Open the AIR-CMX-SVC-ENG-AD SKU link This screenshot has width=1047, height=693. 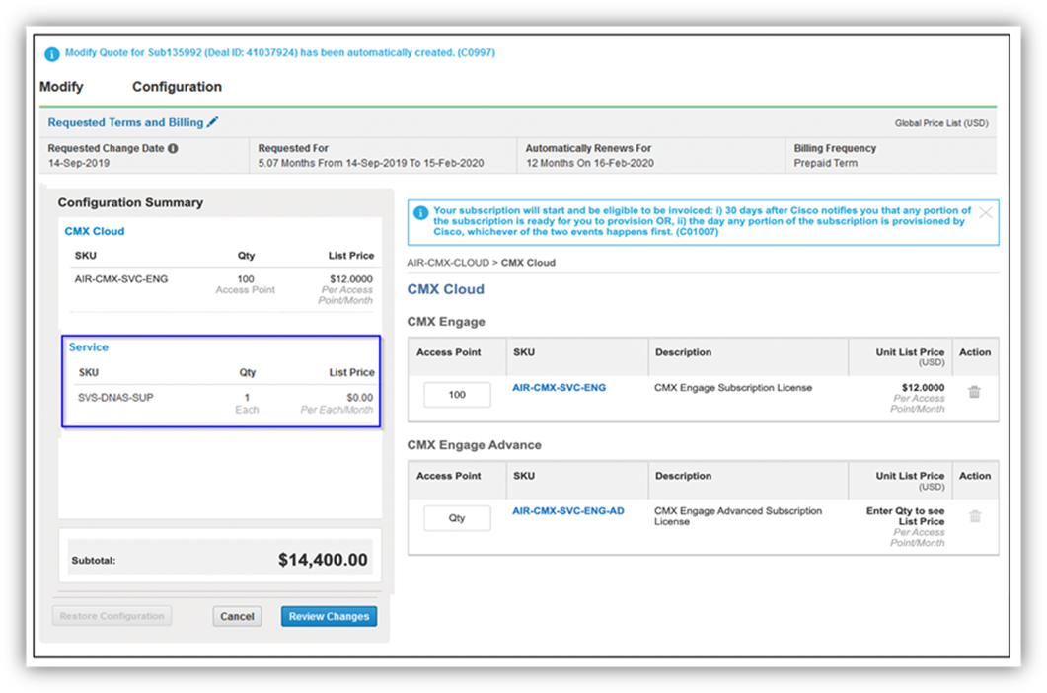pos(568,511)
